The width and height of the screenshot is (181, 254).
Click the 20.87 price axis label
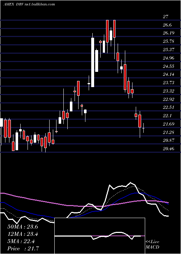point(168,140)
